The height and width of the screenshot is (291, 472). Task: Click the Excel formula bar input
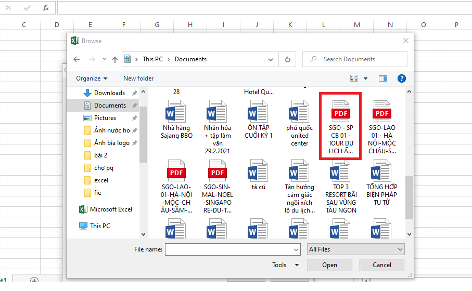point(264,8)
